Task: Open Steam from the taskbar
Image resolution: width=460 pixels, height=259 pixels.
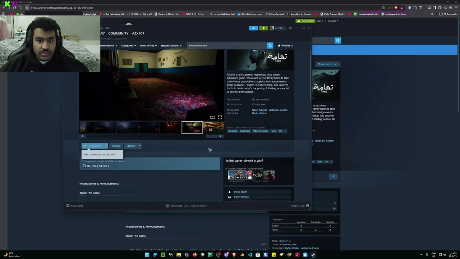Action: 313,255
